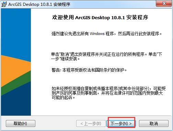
Task: Click the paragraph beginning 单击"取消"退出安装程序
Action: click(x=106, y=57)
